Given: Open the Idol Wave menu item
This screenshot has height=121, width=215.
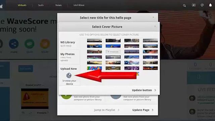Looking at the screenshot, I should click(79, 5).
